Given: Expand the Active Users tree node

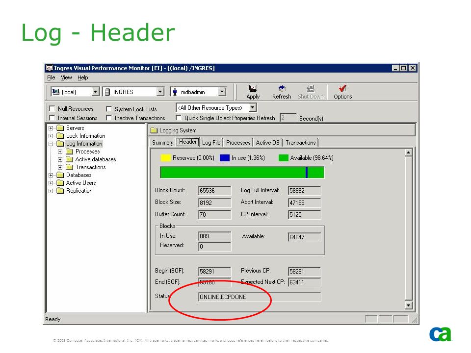Looking at the screenshot, I should [x=51, y=183].
